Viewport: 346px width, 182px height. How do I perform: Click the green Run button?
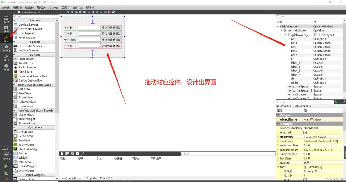click(x=6, y=166)
